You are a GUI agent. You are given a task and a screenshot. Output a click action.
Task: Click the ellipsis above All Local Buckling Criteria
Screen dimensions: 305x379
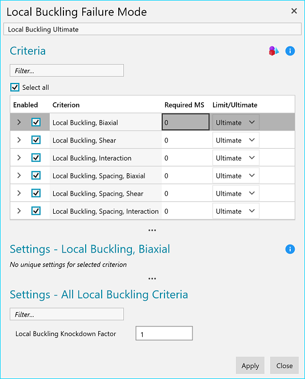click(x=152, y=278)
